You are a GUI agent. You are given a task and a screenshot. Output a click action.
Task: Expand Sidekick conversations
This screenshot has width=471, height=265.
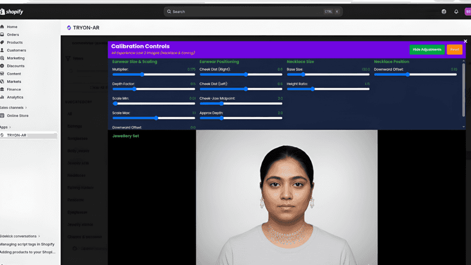[20, 236]
